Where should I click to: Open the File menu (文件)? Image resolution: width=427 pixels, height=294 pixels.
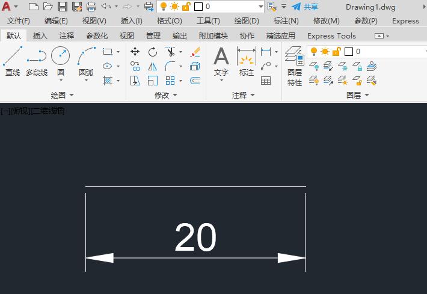click(x=19, y=21)
